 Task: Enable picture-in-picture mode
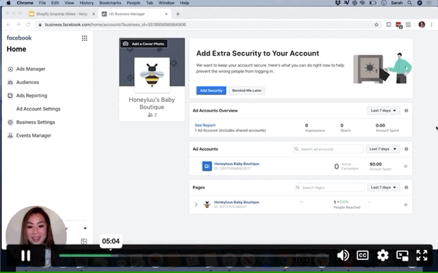[402, 255]
